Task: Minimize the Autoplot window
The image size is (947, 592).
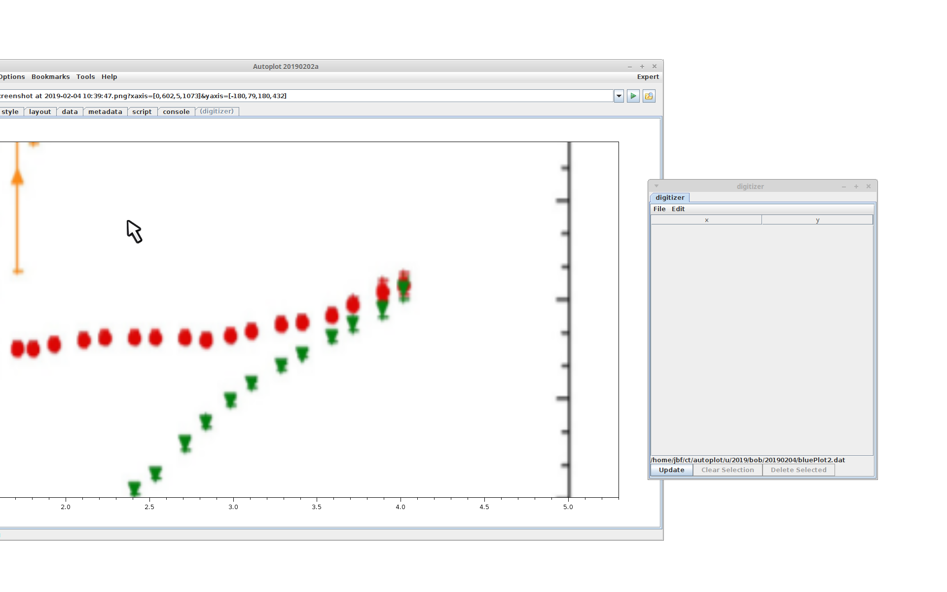Action: coord(630,67)
